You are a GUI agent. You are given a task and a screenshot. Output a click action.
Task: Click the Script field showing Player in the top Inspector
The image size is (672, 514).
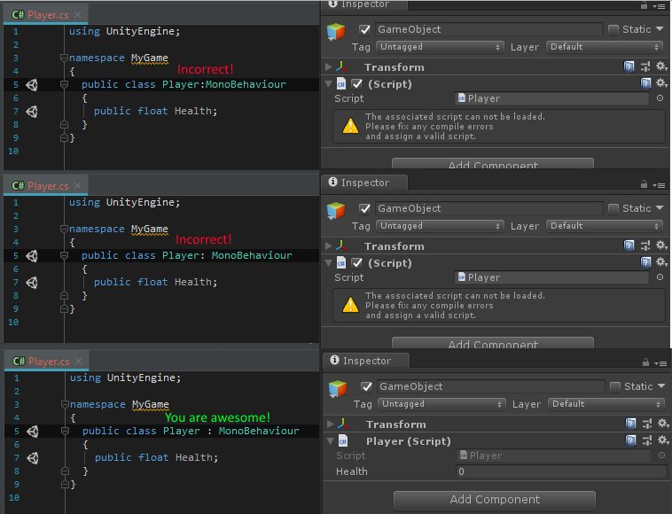[x=551, y=98]
